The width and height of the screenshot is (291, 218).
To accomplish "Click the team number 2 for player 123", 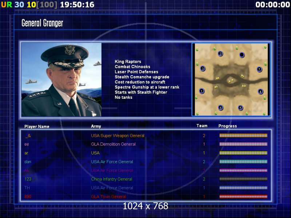I will (x=204, y=179).
